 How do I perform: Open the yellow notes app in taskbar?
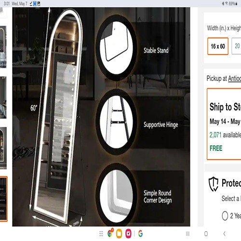[119, 234]
